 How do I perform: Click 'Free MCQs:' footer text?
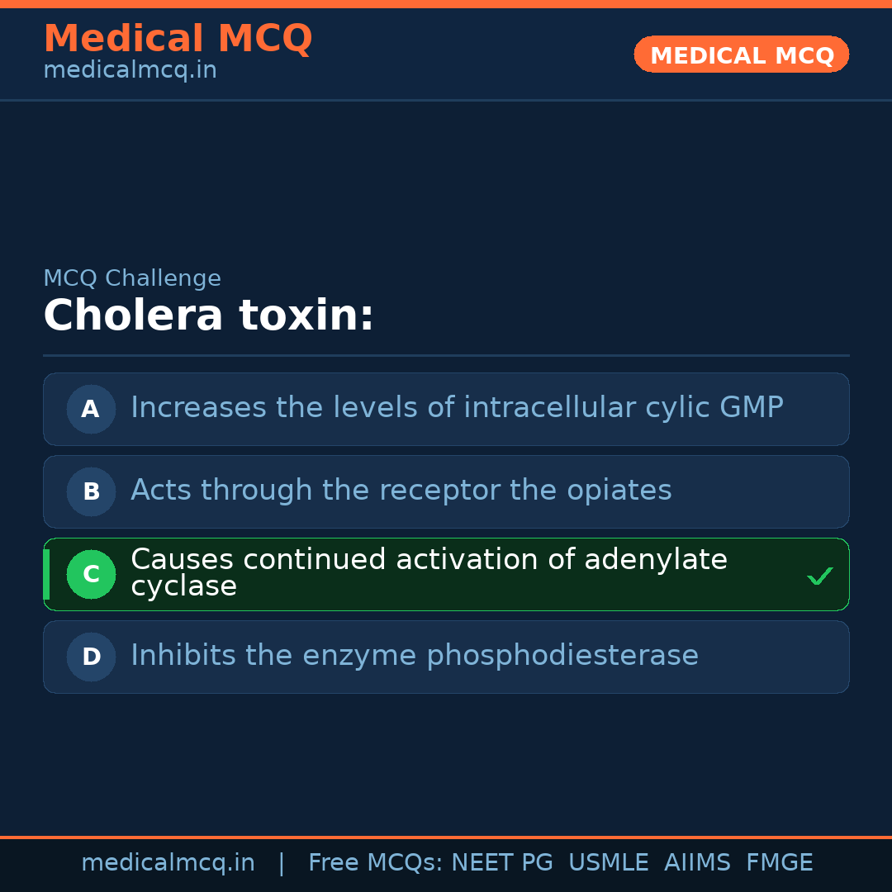[x=376, y=863]
